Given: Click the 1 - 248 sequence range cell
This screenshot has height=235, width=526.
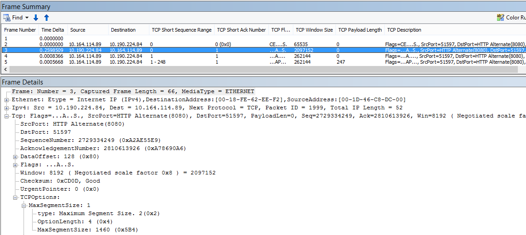Looking at the screenshot, I should (158, 62).
